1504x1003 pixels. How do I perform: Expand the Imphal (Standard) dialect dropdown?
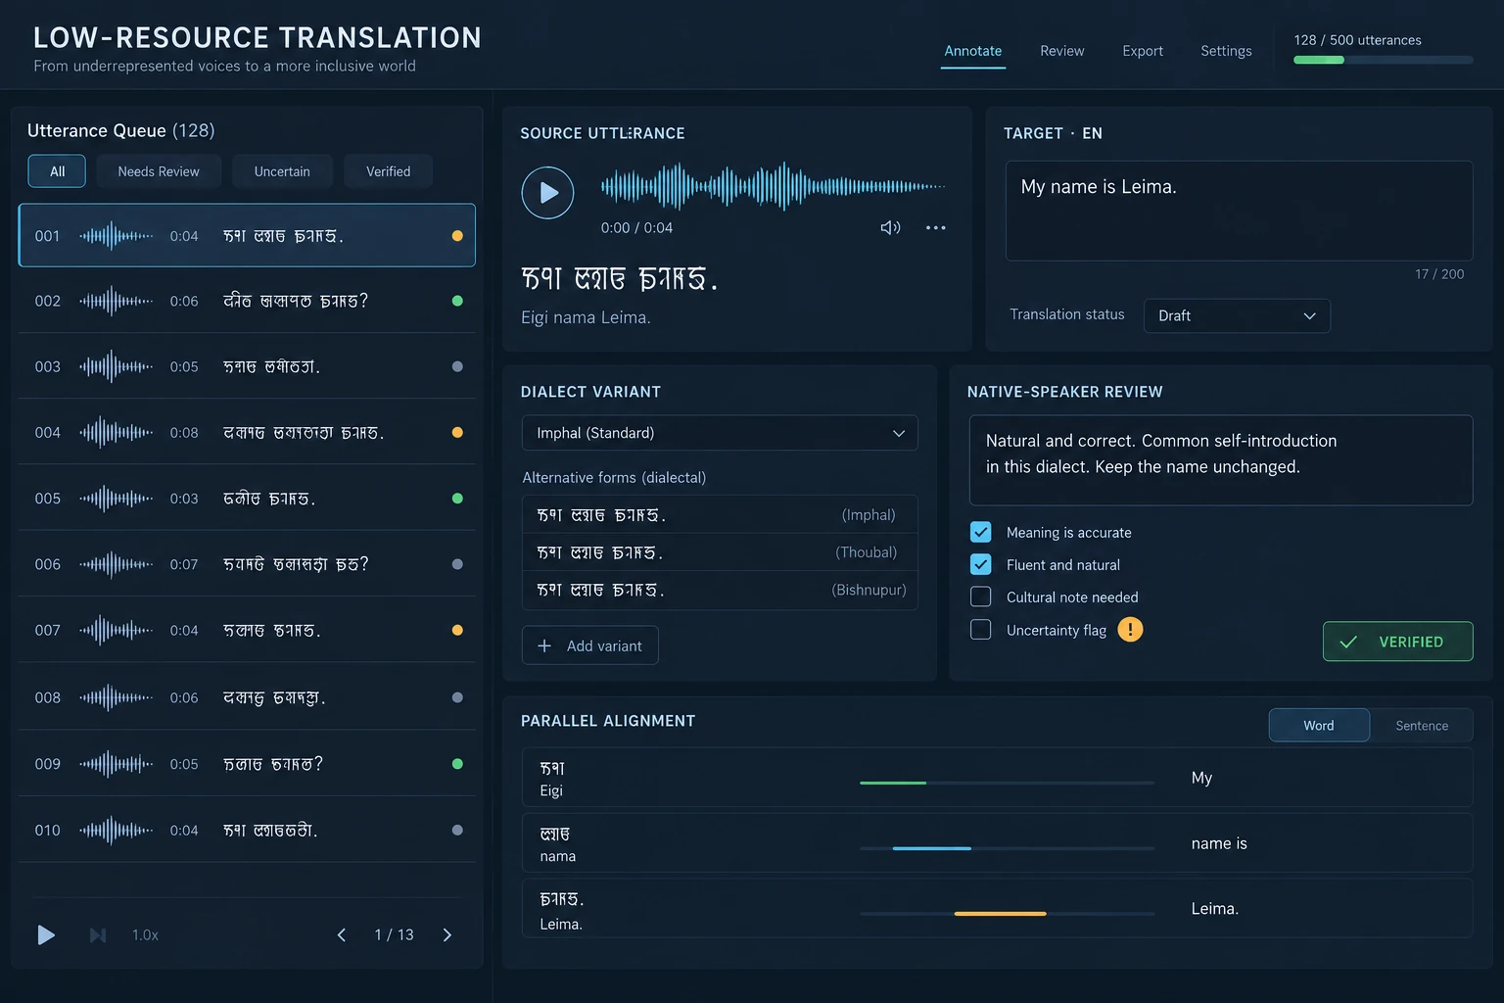point(720,433)
